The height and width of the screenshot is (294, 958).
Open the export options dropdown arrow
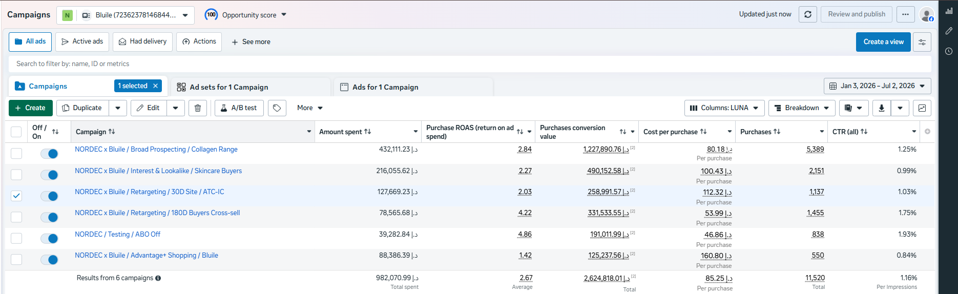tap(900, 108)
